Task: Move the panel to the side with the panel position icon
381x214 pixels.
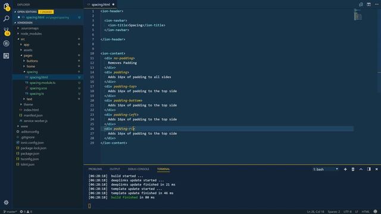Action: click(369, 169)
